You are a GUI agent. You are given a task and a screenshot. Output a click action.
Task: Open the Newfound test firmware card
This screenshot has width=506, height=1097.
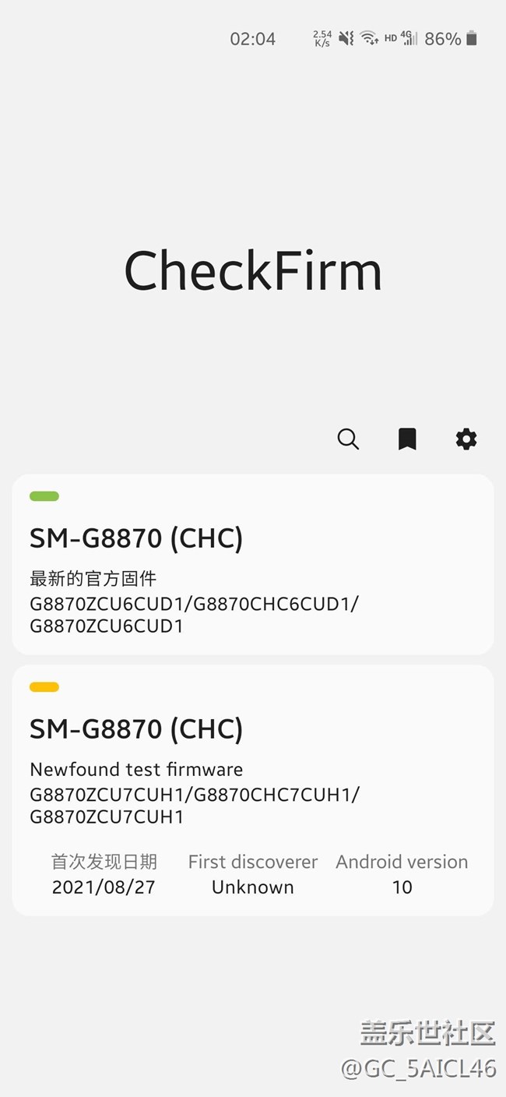253,789
